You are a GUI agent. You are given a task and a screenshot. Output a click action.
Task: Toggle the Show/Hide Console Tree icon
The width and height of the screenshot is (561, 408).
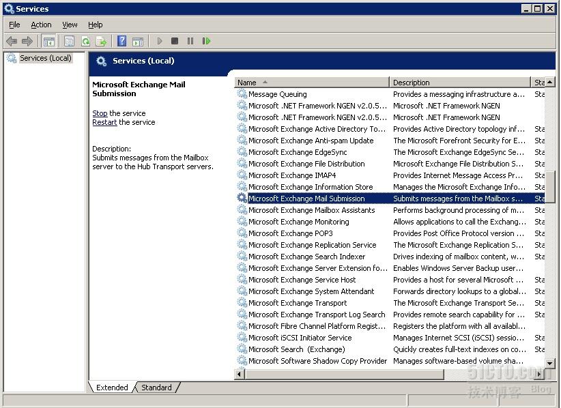49,41
